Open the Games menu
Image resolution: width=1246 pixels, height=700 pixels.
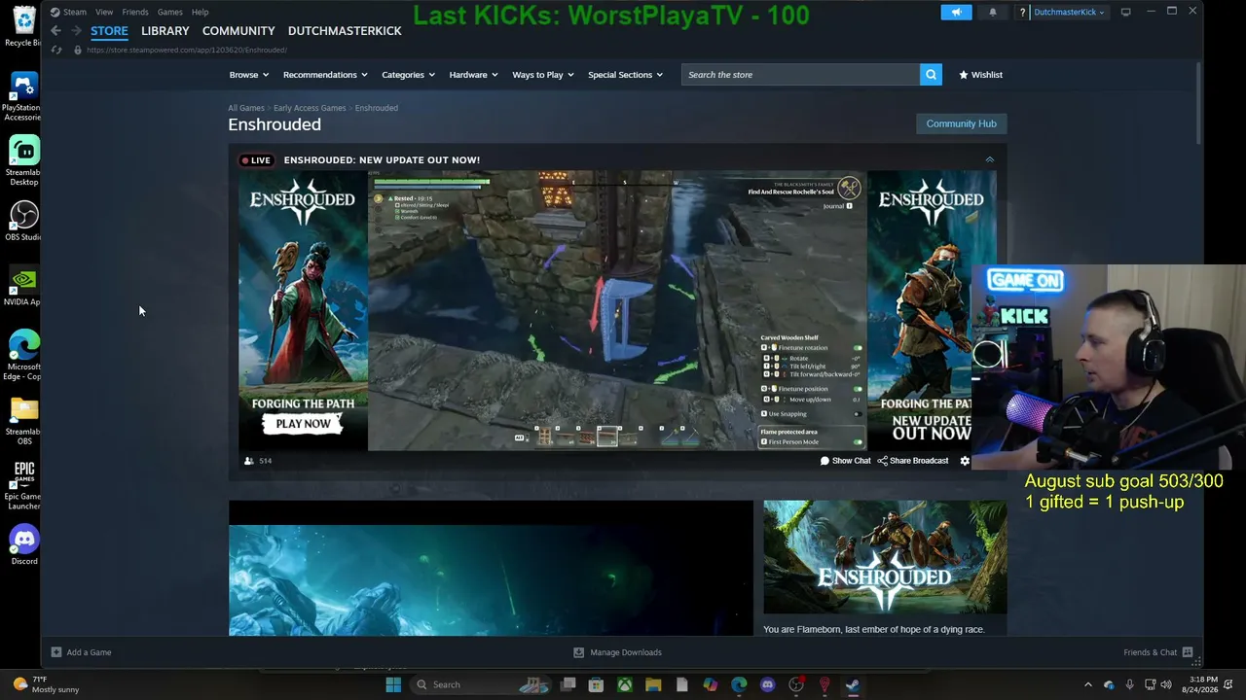[x=170, y=12]
